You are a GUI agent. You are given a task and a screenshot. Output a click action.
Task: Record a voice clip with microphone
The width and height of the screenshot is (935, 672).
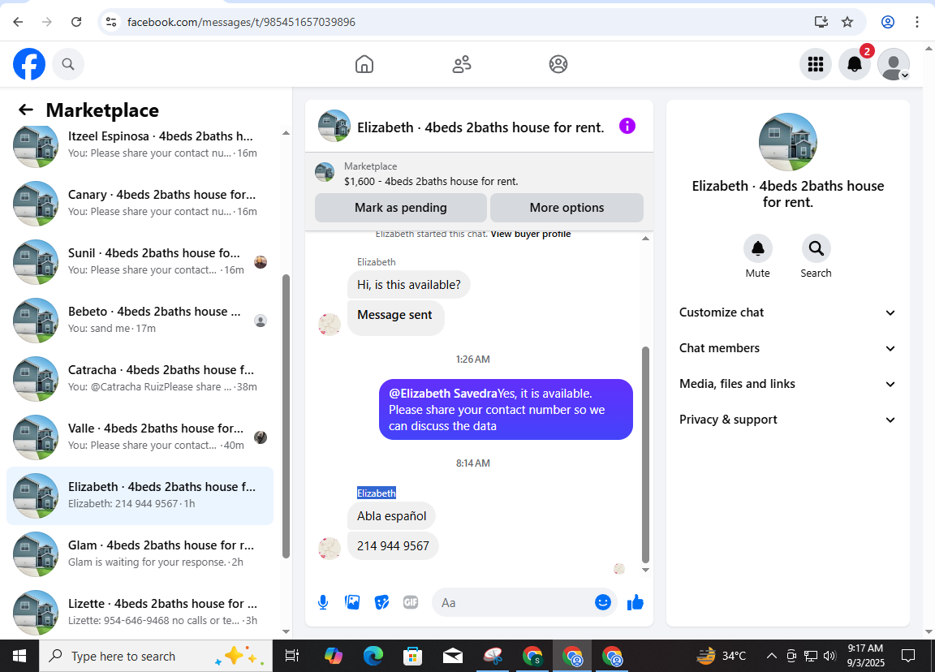[x=322, y=602]
